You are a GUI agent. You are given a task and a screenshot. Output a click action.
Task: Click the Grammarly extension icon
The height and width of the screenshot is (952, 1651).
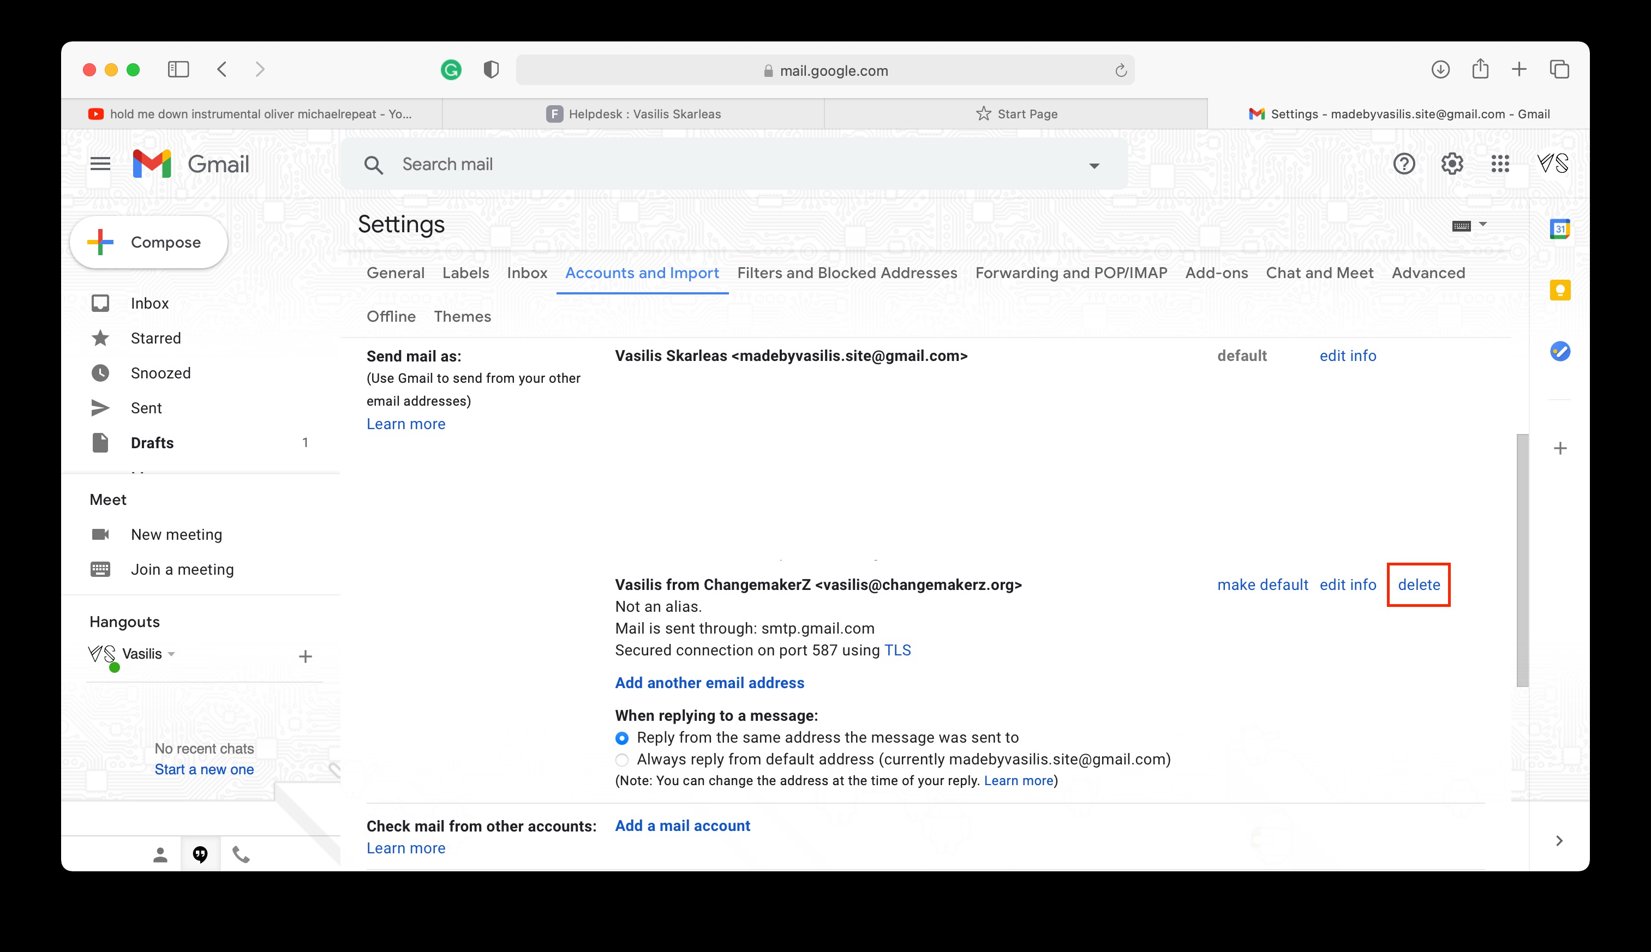[451, 70]
